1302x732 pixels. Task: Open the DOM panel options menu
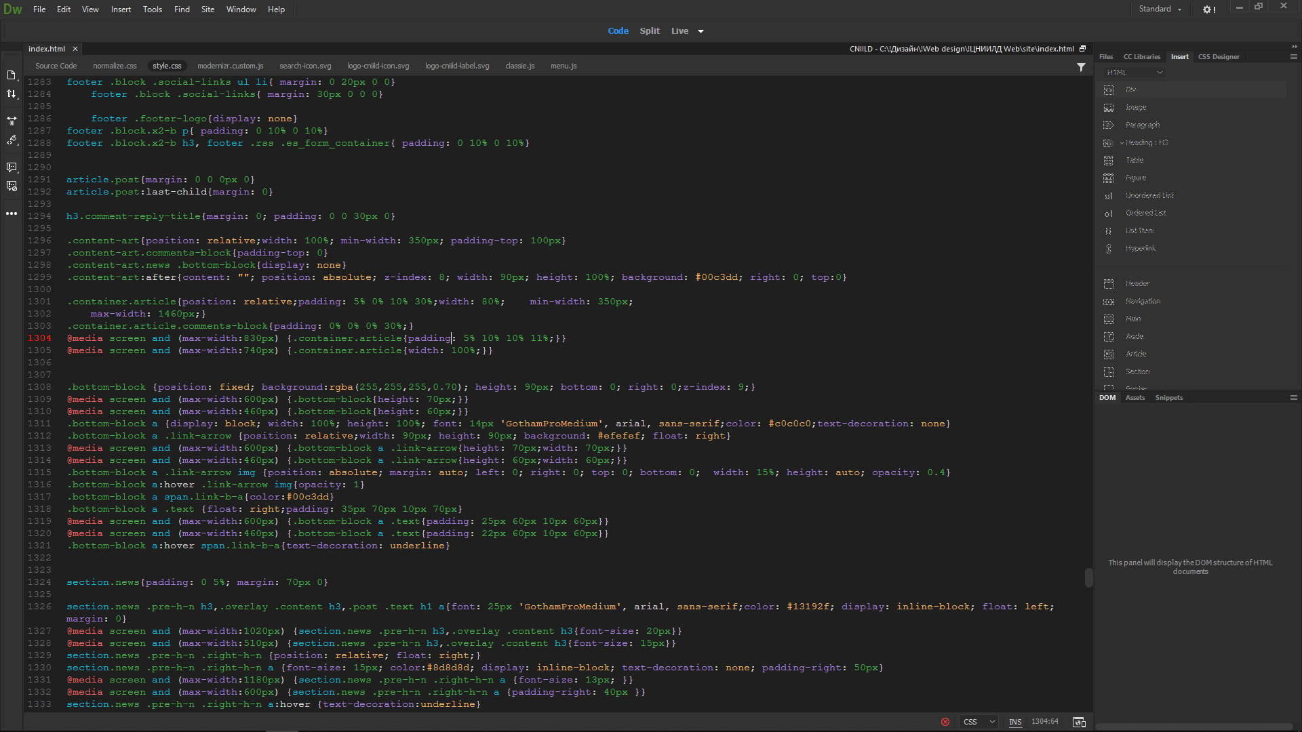[x=1293, y=398]
